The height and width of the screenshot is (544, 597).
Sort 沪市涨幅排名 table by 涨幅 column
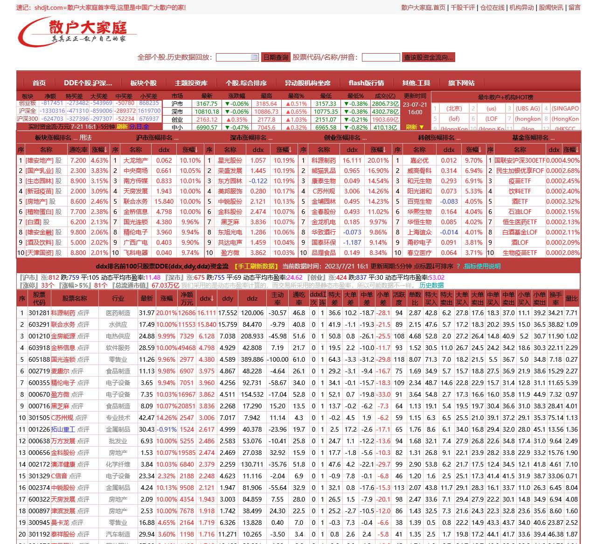pyautogui.click(x=190, y=150)
